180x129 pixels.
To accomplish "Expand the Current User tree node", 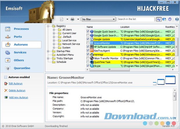I will [x=54, y=33].
